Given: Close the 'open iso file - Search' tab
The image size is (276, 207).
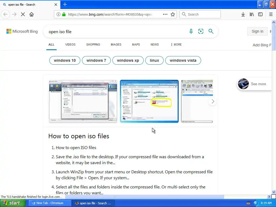Looking at the screenshot, I should pos(56,5).
